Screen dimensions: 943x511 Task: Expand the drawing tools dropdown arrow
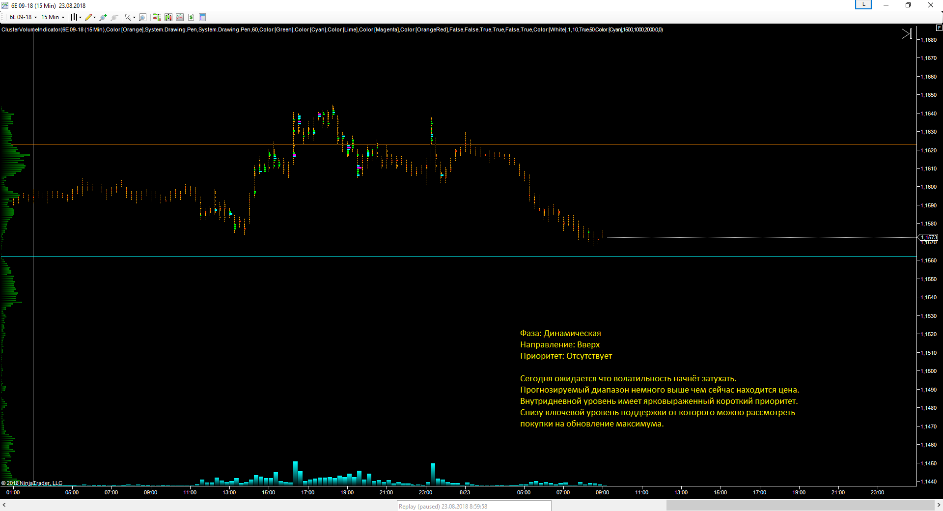pos(95,17)
